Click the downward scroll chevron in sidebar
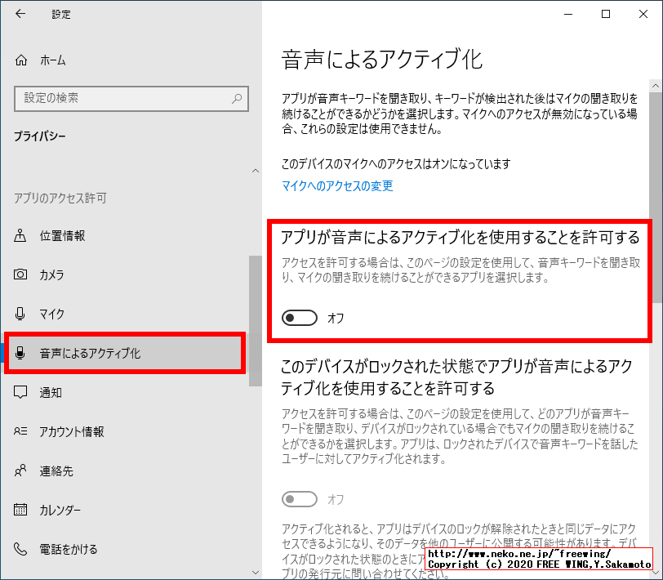Image resolution: width=663 pixels, height=580 pixels. tap(256, 571)
